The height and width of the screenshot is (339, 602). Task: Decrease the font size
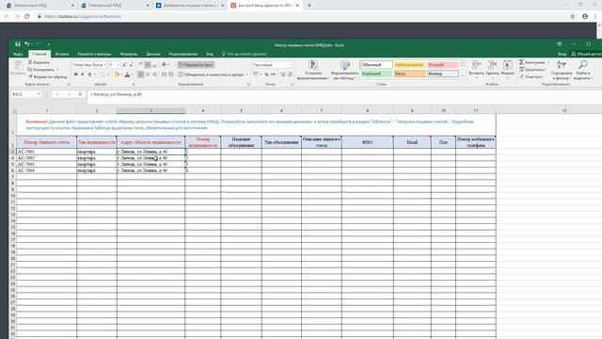point(132,65)
